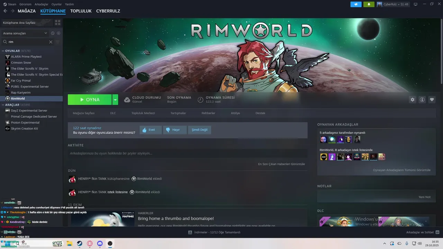Go back with the left arrow
This screenshot has width=443, height=249.
pos(5,11)
